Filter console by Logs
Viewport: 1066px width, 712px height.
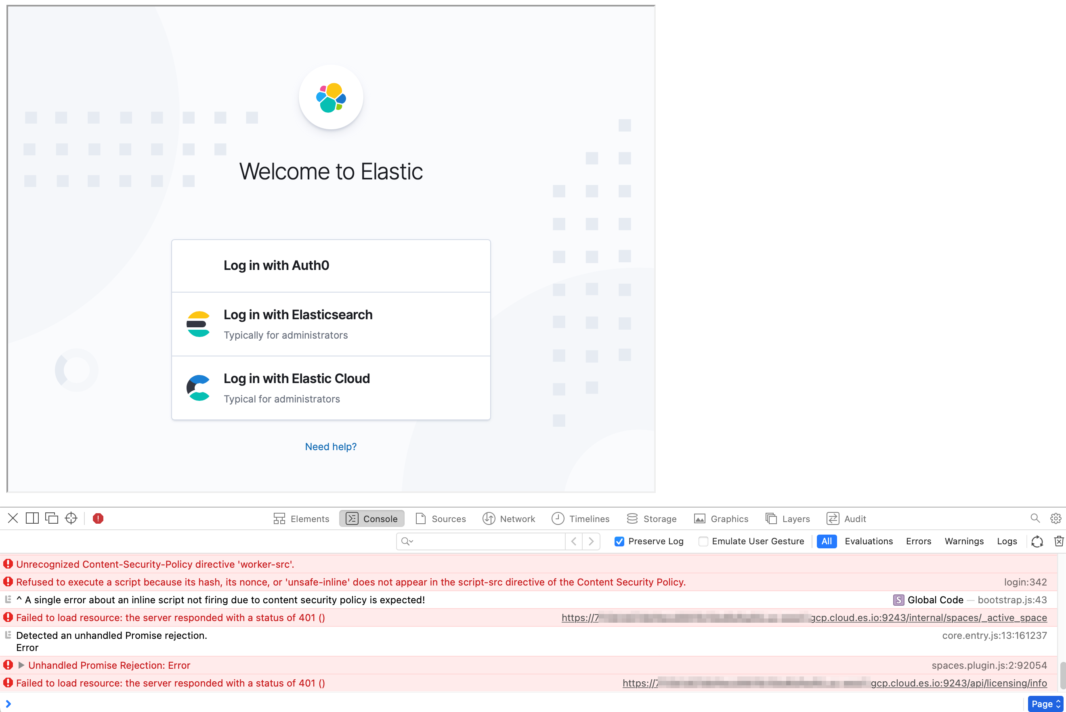click(x=1007, y=541)
